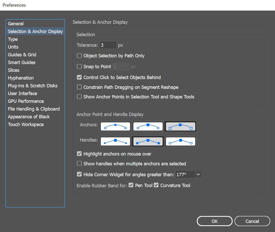Uncheck Hide Corner Widget checkbox
This screenshot has width=275, height=232.
[79, 174]
